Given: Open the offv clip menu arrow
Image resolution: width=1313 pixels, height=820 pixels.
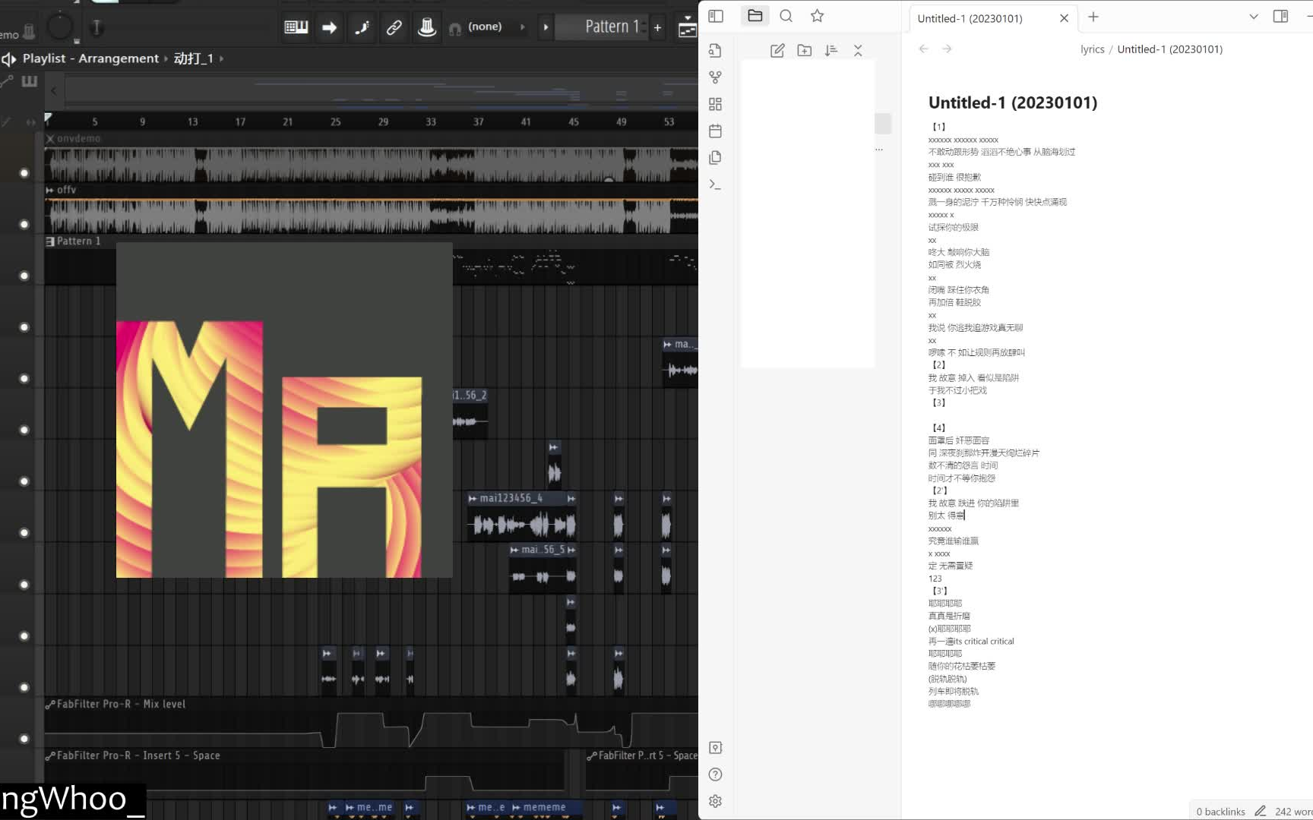Looking at the screenshot, I should pos(50,190).
